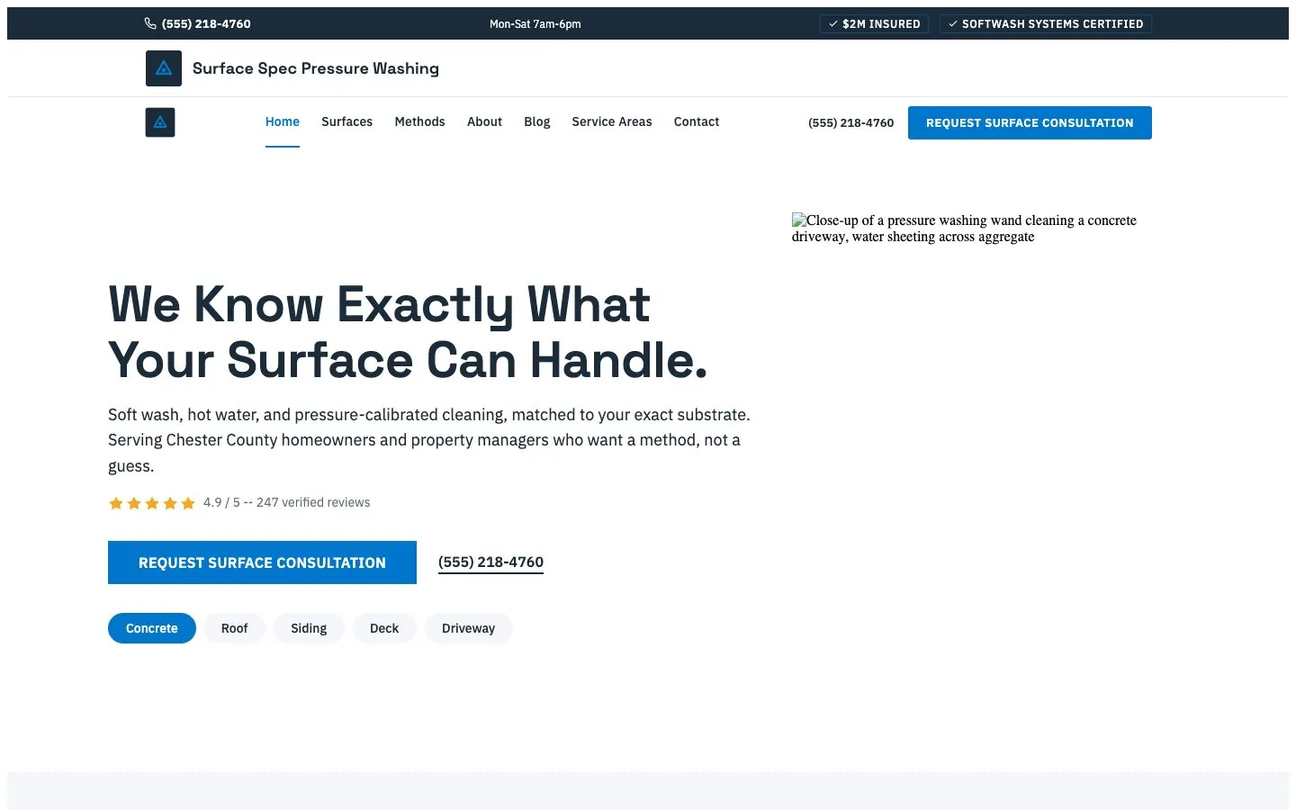Open Service Areas in navigation

pos(612,121)
